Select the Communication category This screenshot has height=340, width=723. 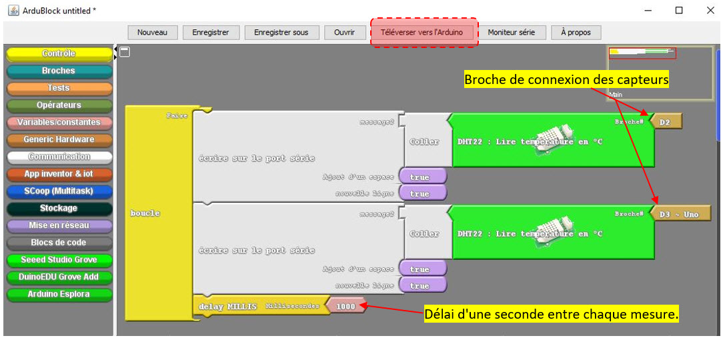point(59,157)
